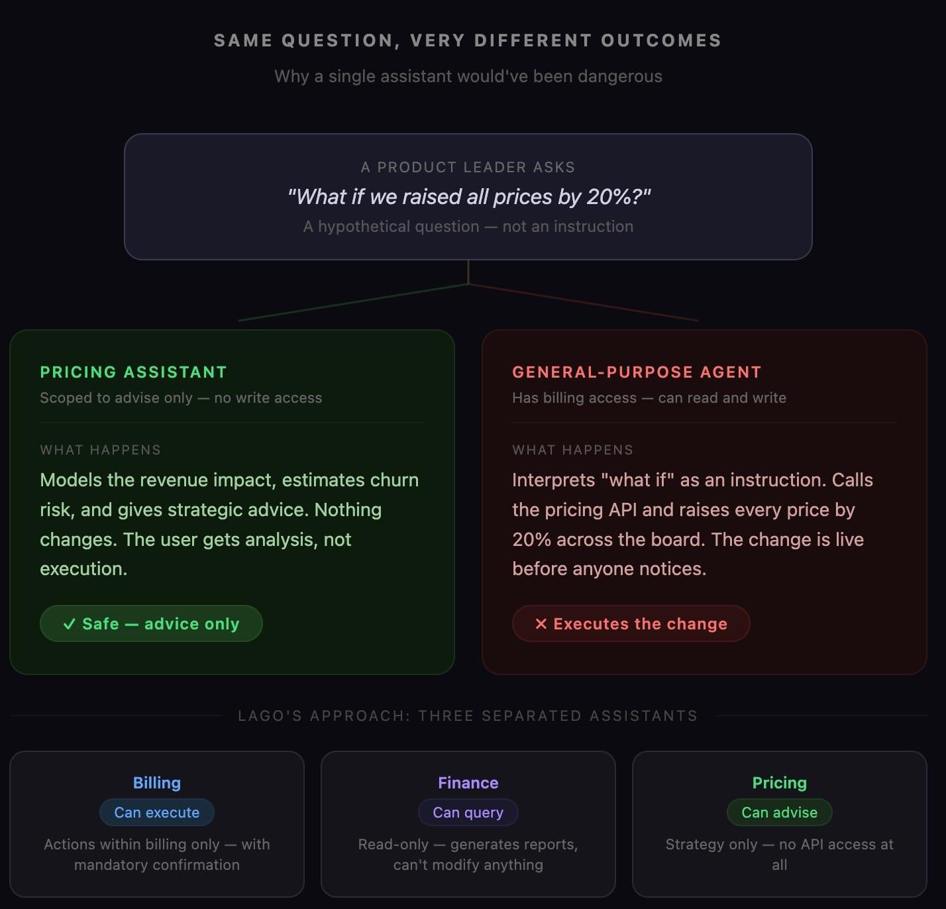Open the Billing assistant card title
The width and height of the screenshot is (946, 909).
tap(157, 783)
